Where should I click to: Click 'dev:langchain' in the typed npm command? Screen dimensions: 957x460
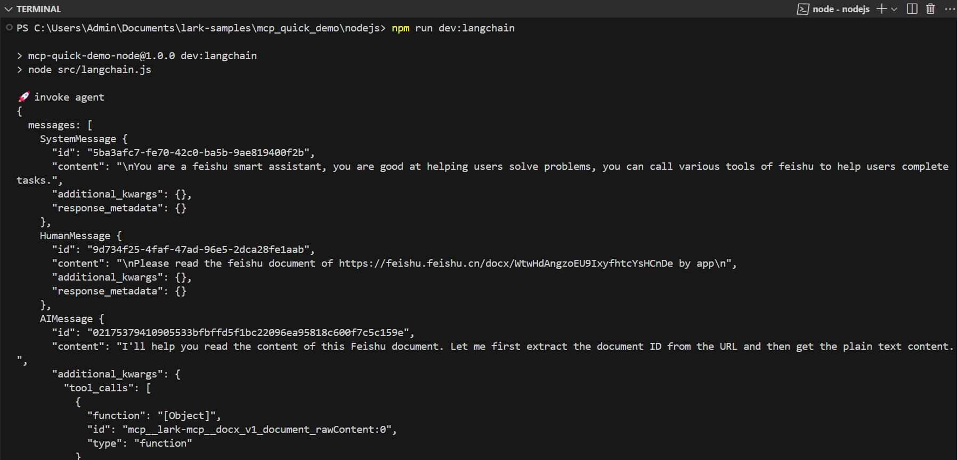[x=476, y=28]
